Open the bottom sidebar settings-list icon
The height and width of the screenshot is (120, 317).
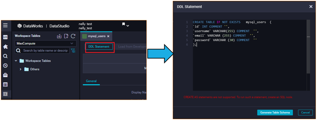[x=5, y=94]
